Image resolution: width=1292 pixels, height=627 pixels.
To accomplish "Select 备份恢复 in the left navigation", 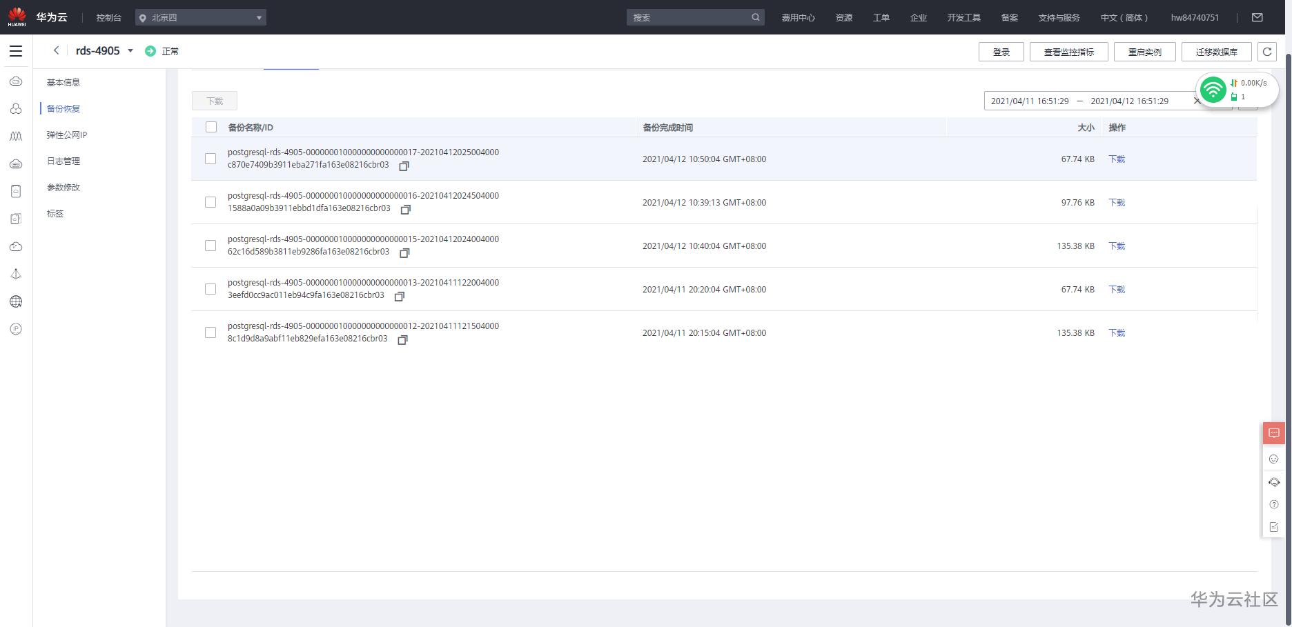I will click(63, 108).
